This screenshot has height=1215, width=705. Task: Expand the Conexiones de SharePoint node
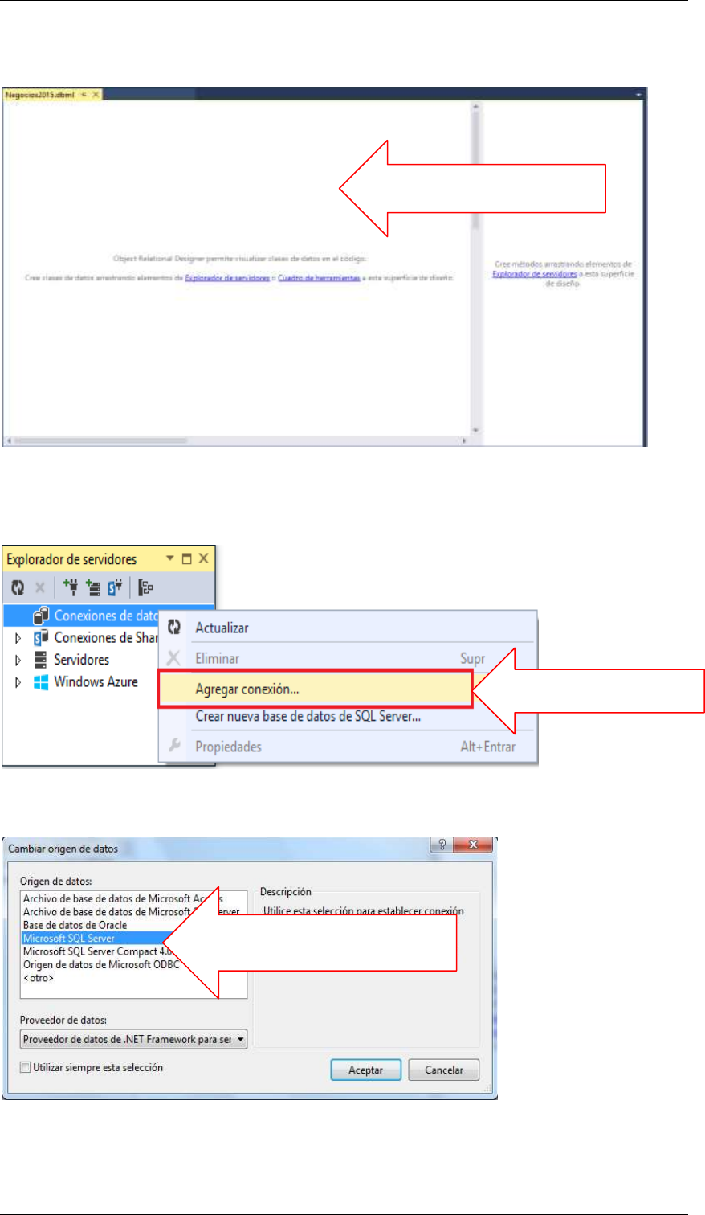click(x=18, y=638)
